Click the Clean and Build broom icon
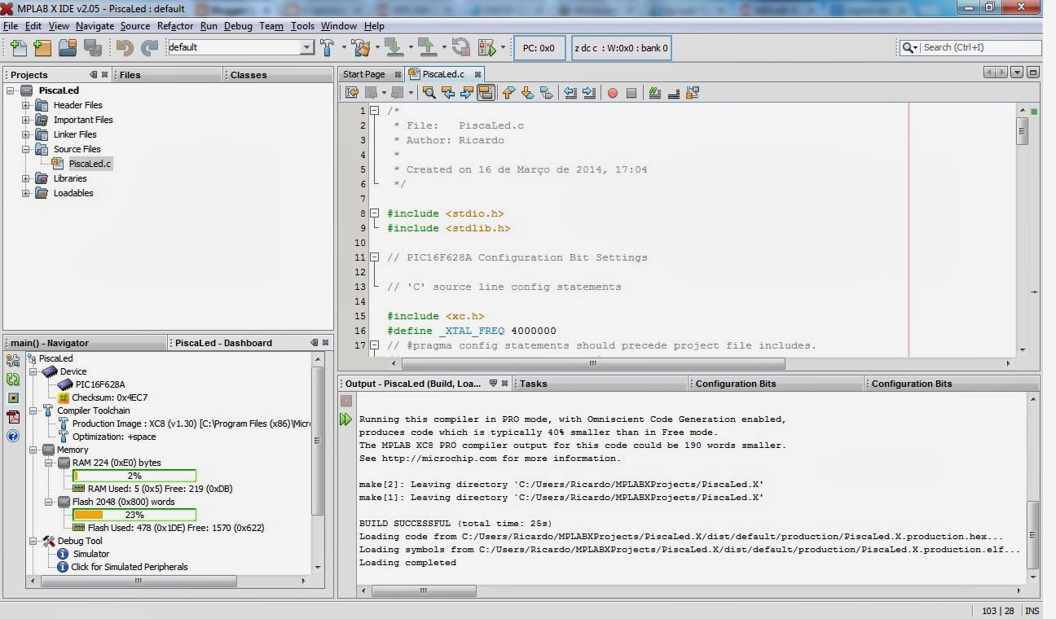 click(362, 47)
